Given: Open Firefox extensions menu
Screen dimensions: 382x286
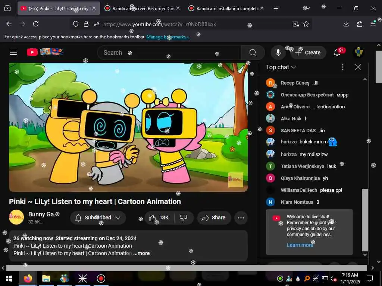Looking at the screenshot, I should [x=360, y=24].
